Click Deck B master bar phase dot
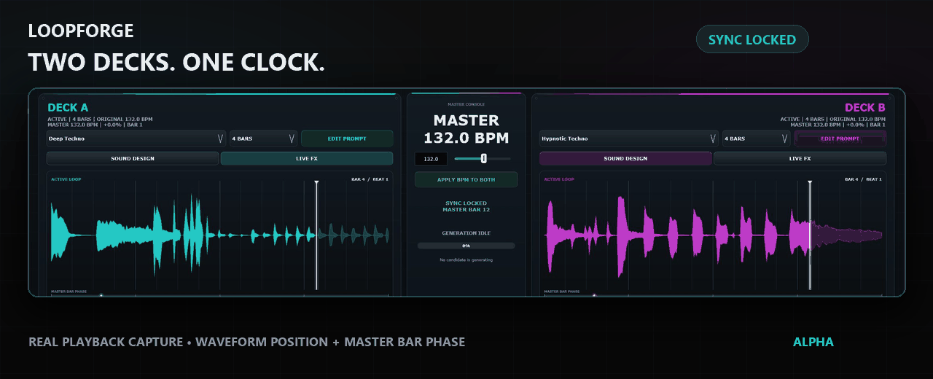This screenshot has height=379, width=933. tap(594, 295)
